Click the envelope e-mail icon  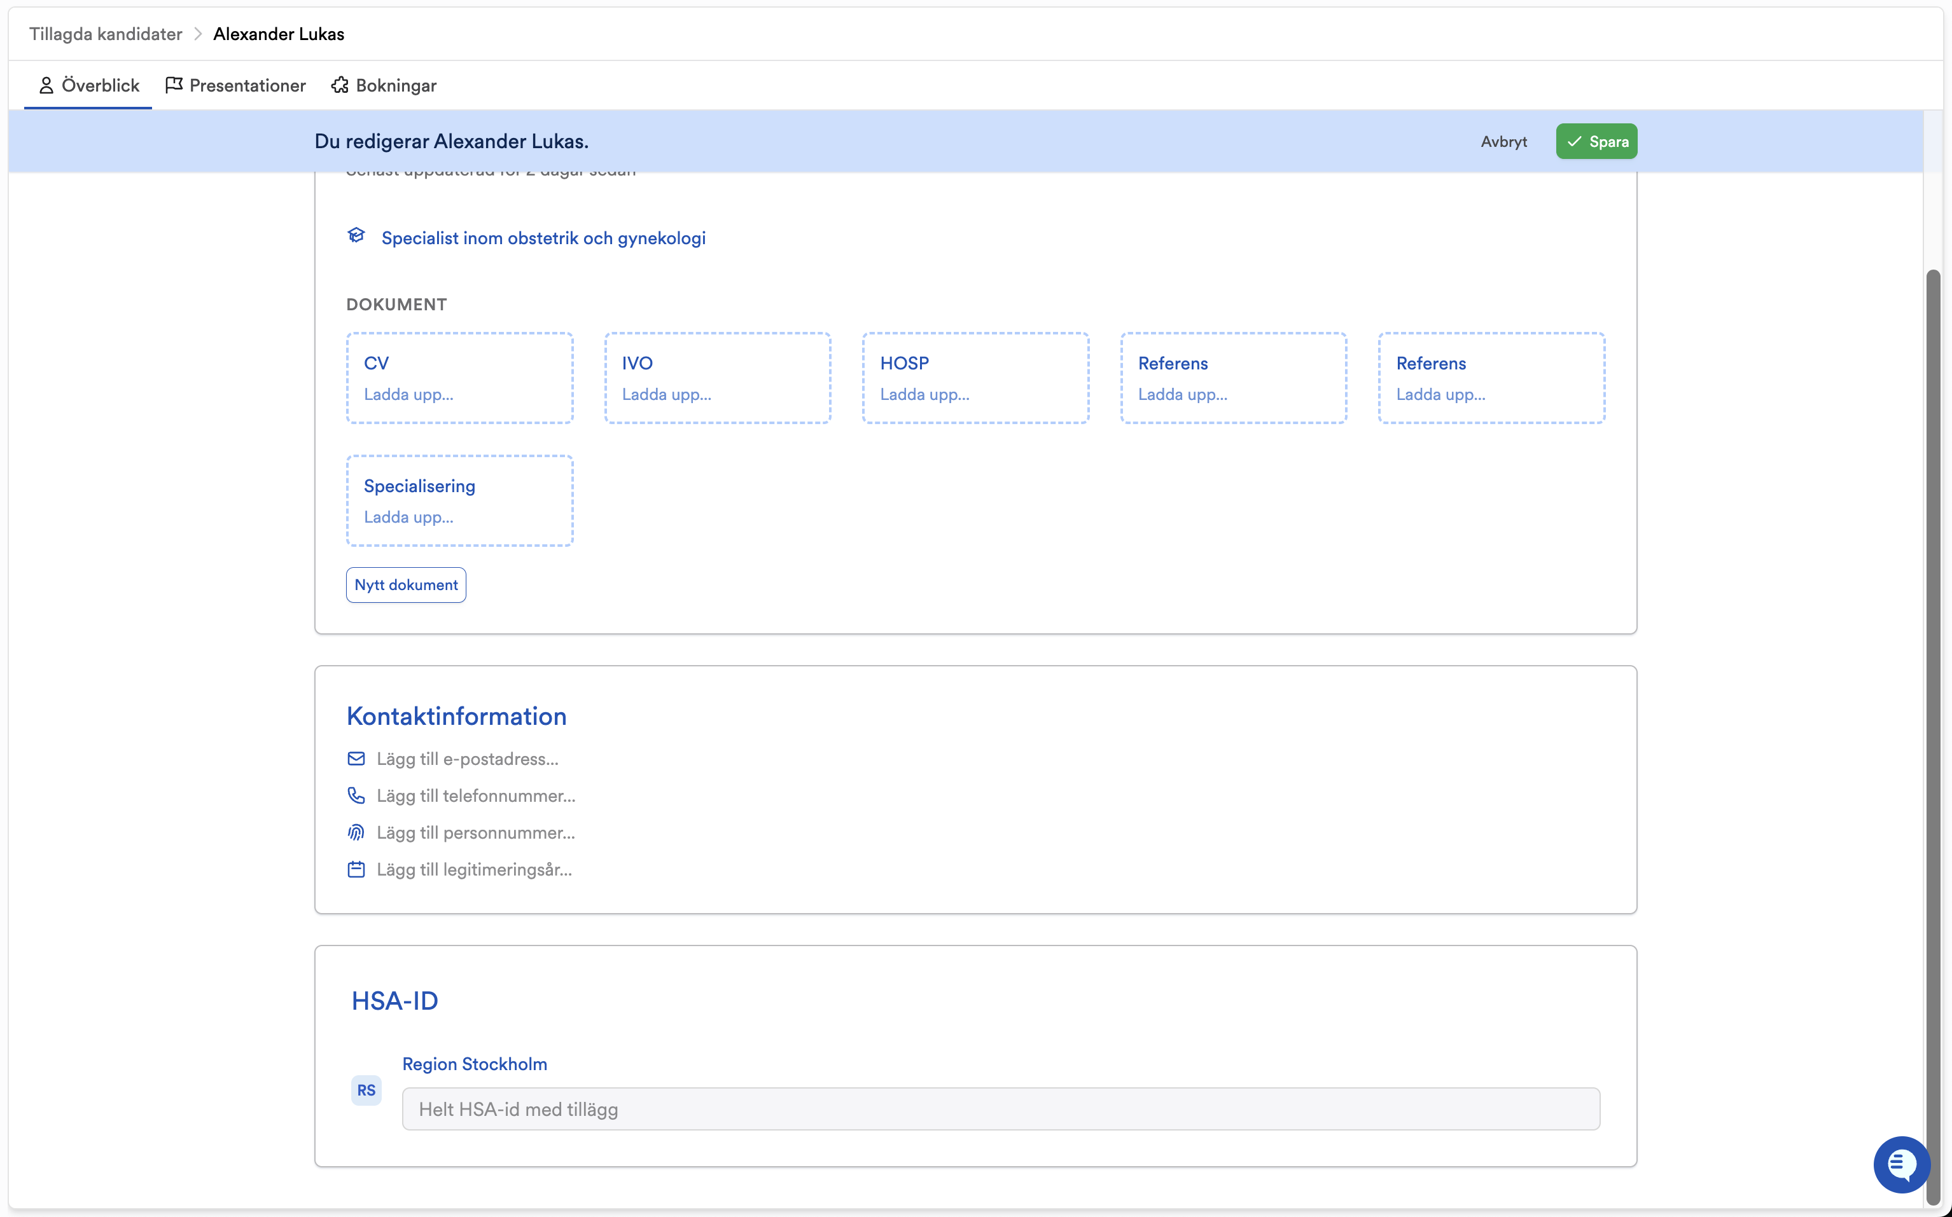pyautogui.click(x=356, y=758)
